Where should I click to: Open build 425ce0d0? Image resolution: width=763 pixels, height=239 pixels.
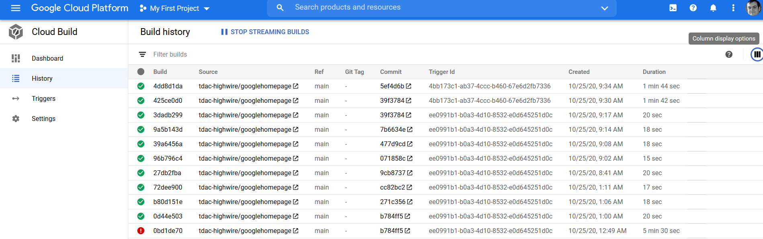168,100
